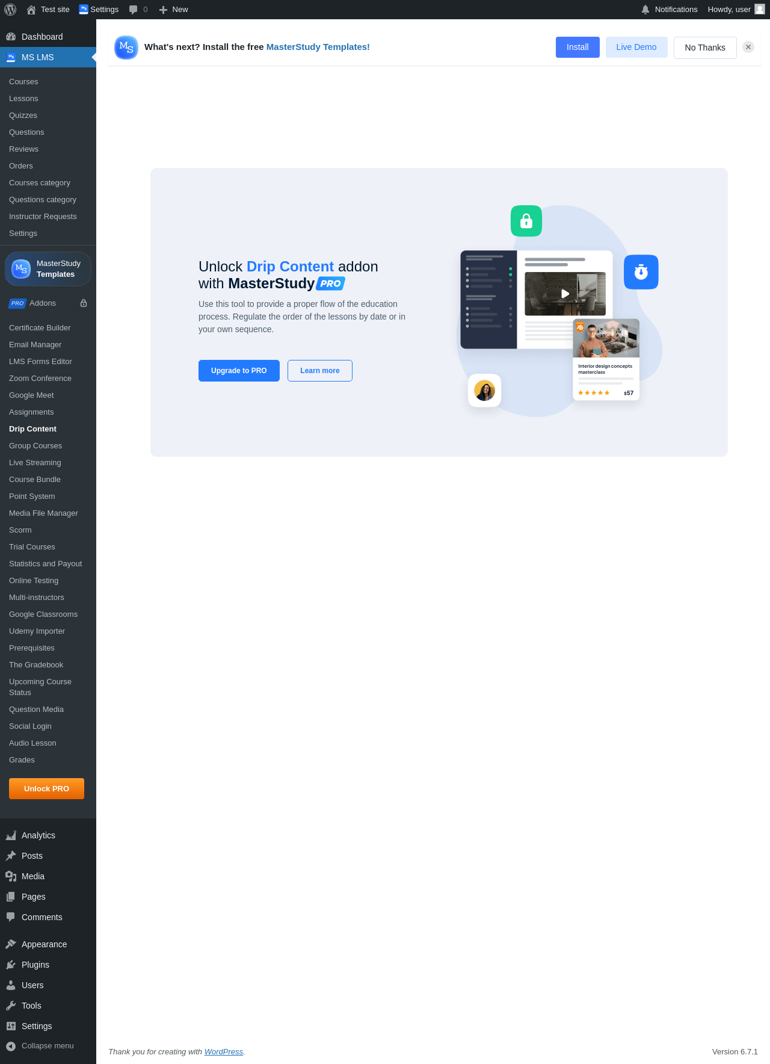Open The Gradebook addon

[x=36, y=665]
